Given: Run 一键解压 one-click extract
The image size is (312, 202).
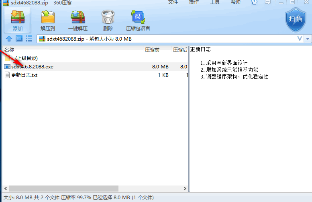Looking at the screenshot, I should pyautogui.click(x=78, y=20).
